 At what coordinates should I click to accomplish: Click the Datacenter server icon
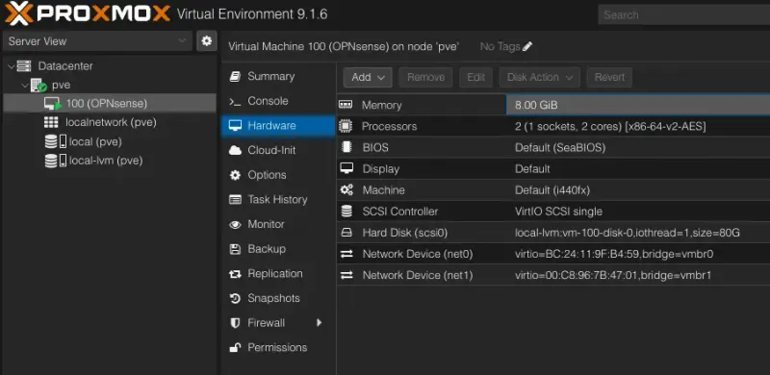pos(23,65)
